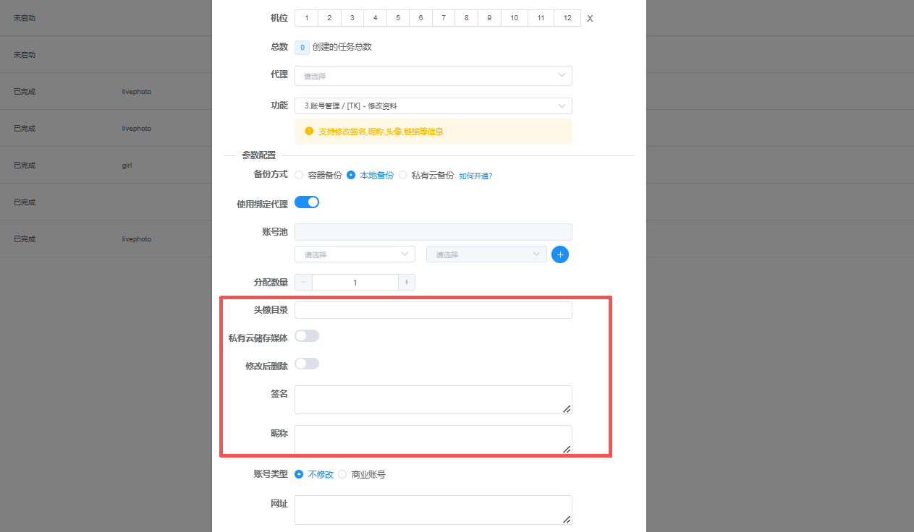This screenshot has height=532, width=914.
Task: Click the 如何开通? link
Action: (x=474, y=175)
